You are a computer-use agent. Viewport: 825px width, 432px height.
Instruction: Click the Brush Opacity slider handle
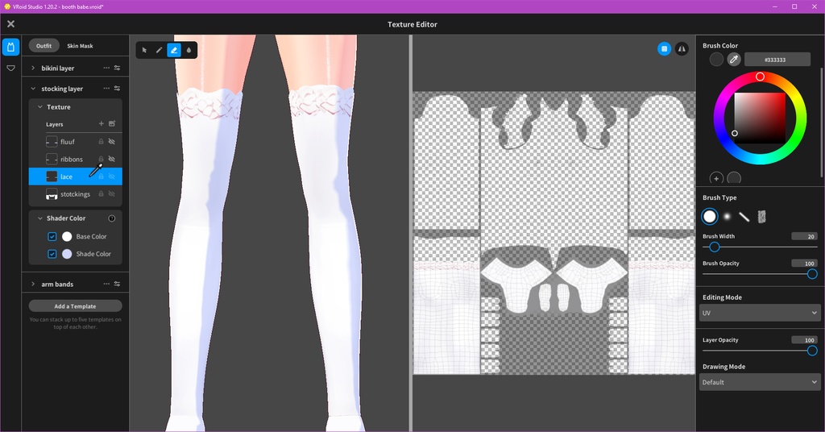point(812,273)
